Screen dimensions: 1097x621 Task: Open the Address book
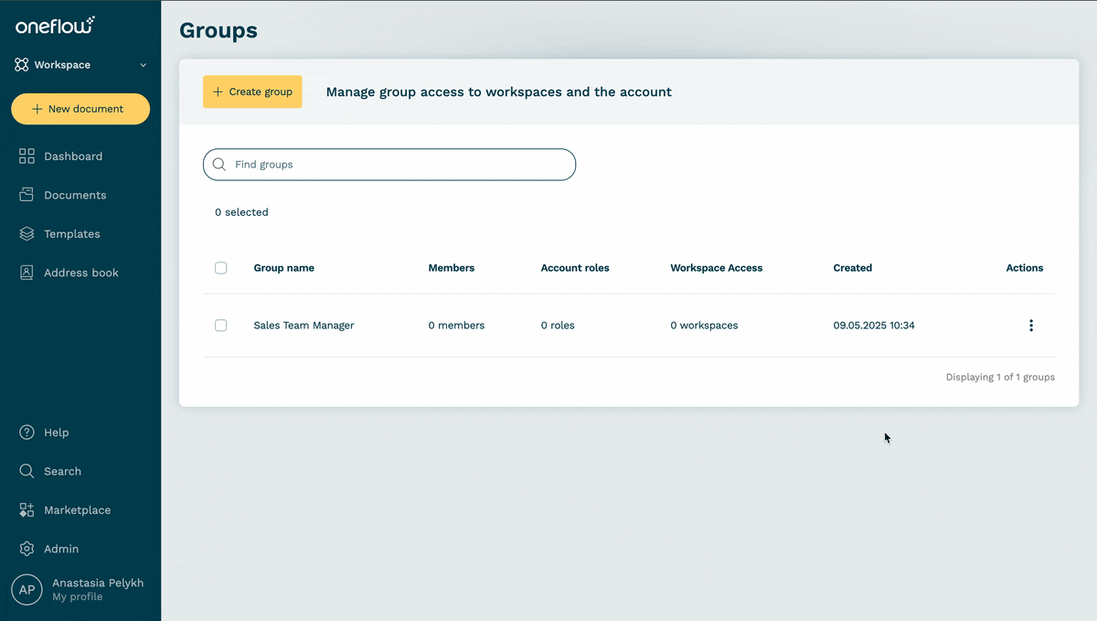click(x=78, y=272)
